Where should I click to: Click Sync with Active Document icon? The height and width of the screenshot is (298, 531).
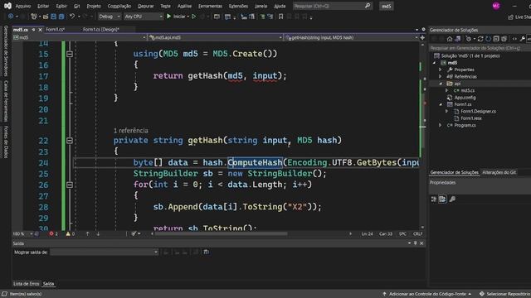pos(480,39)
